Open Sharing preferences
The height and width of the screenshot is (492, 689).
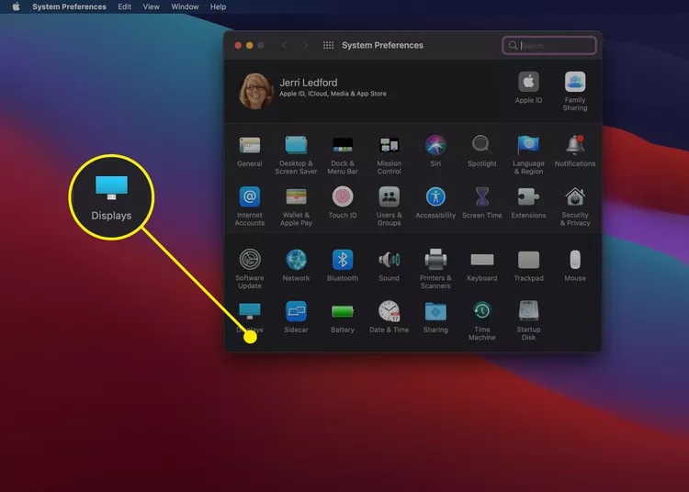435,317
